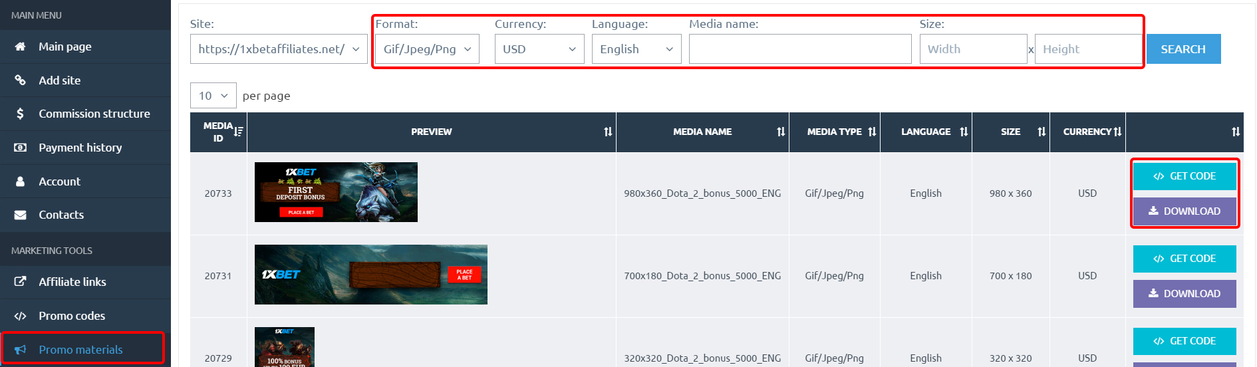Sort by the Language column arrows

point(964,132)
